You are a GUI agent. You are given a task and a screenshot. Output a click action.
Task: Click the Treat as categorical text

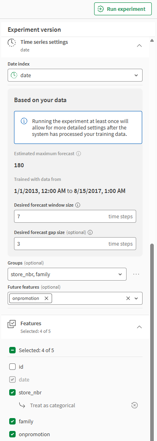click(x=52, y=405)
